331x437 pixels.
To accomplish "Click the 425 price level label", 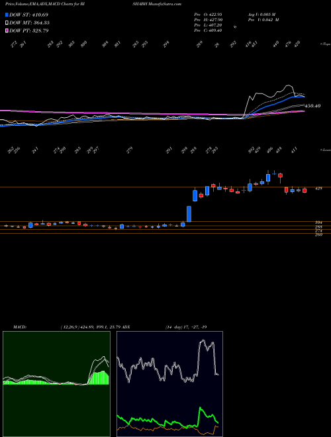I will pyautogui.click(x=318, y=189).
